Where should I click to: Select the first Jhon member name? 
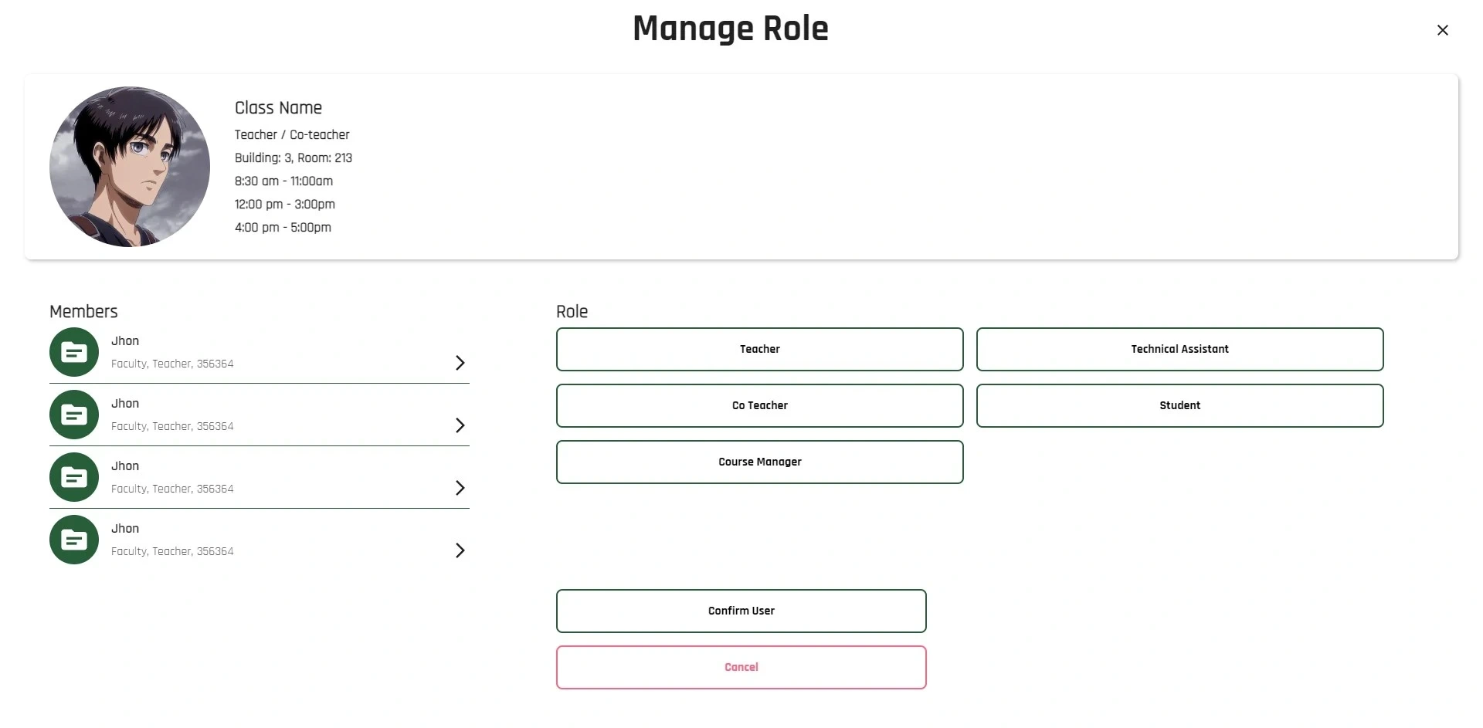point(125,341)
